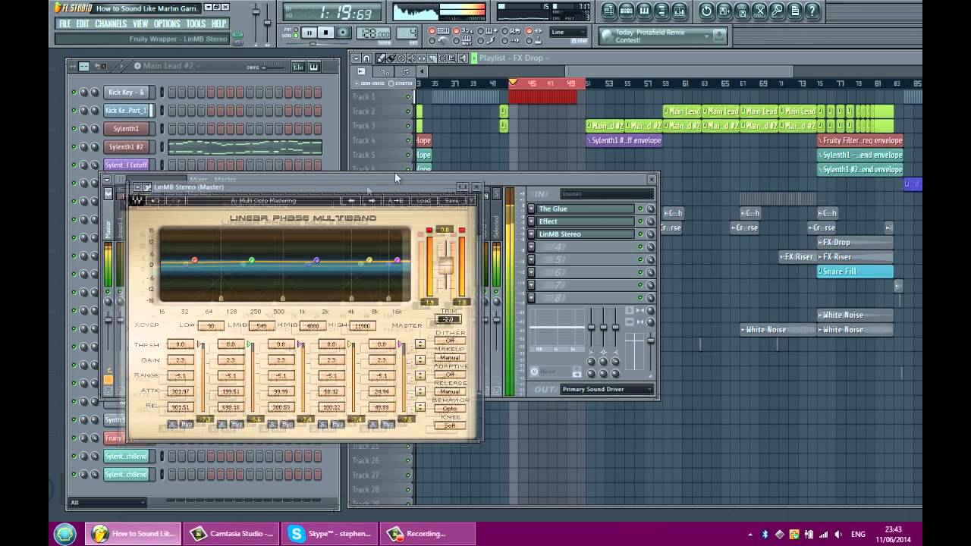The height and width of the screenshot is (546, 971).
Task: Click the record button in the transport
Action: pos(344,33)
